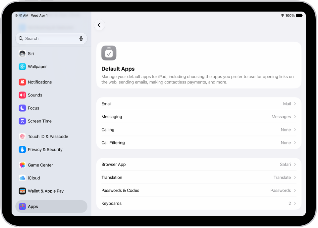The height and width of the screenshot is (228, 318).
Task: Expand the Keyboards count chevron
Action: pyautogui.click(x=295, y=203)
